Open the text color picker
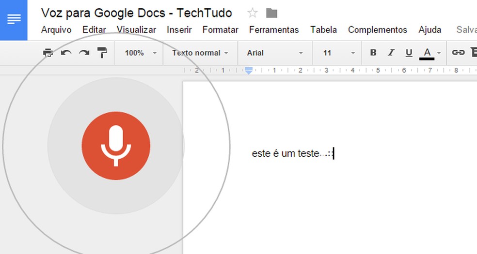This screenshot has width=477, height=254. (x=427, y=53)
